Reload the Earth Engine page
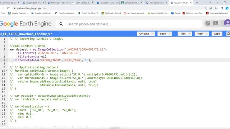 click(x=8, y=8)
